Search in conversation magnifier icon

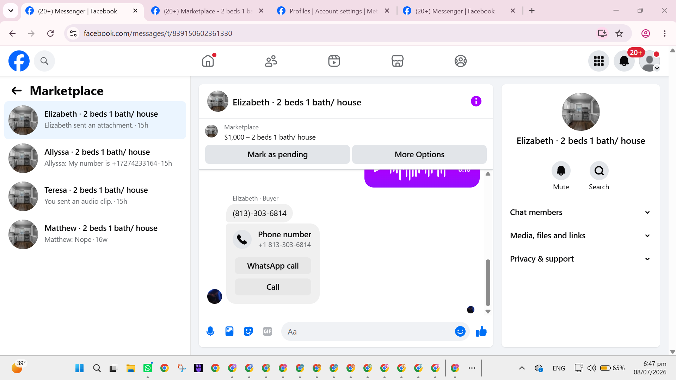[599, 171]
